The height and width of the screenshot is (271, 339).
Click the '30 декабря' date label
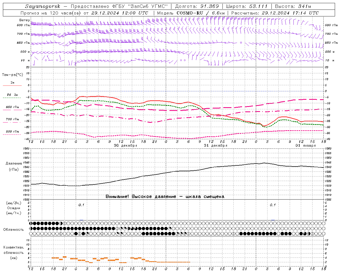[x=126, y=146]
